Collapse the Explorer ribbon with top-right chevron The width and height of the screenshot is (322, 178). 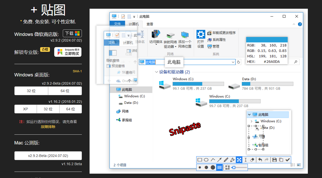click(294, 24)
